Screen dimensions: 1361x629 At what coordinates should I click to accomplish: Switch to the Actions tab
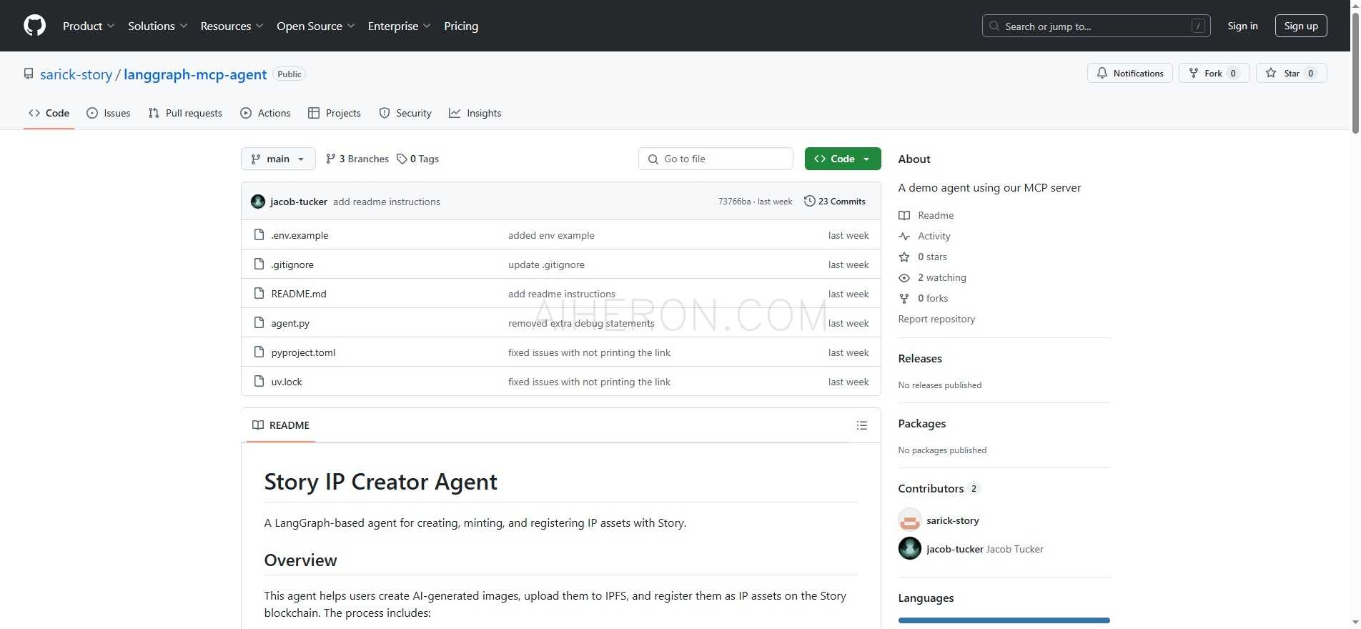265,113
